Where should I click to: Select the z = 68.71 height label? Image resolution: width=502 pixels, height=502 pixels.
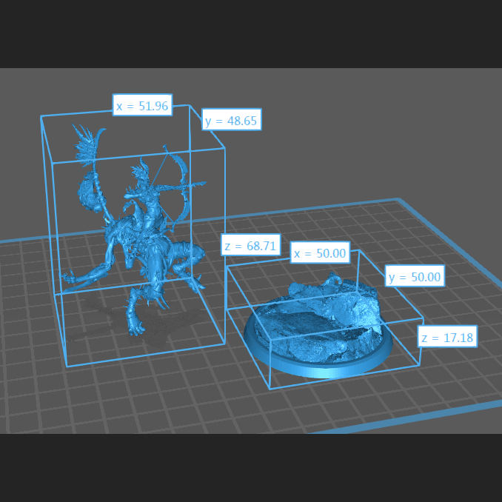tap(251, 246)
